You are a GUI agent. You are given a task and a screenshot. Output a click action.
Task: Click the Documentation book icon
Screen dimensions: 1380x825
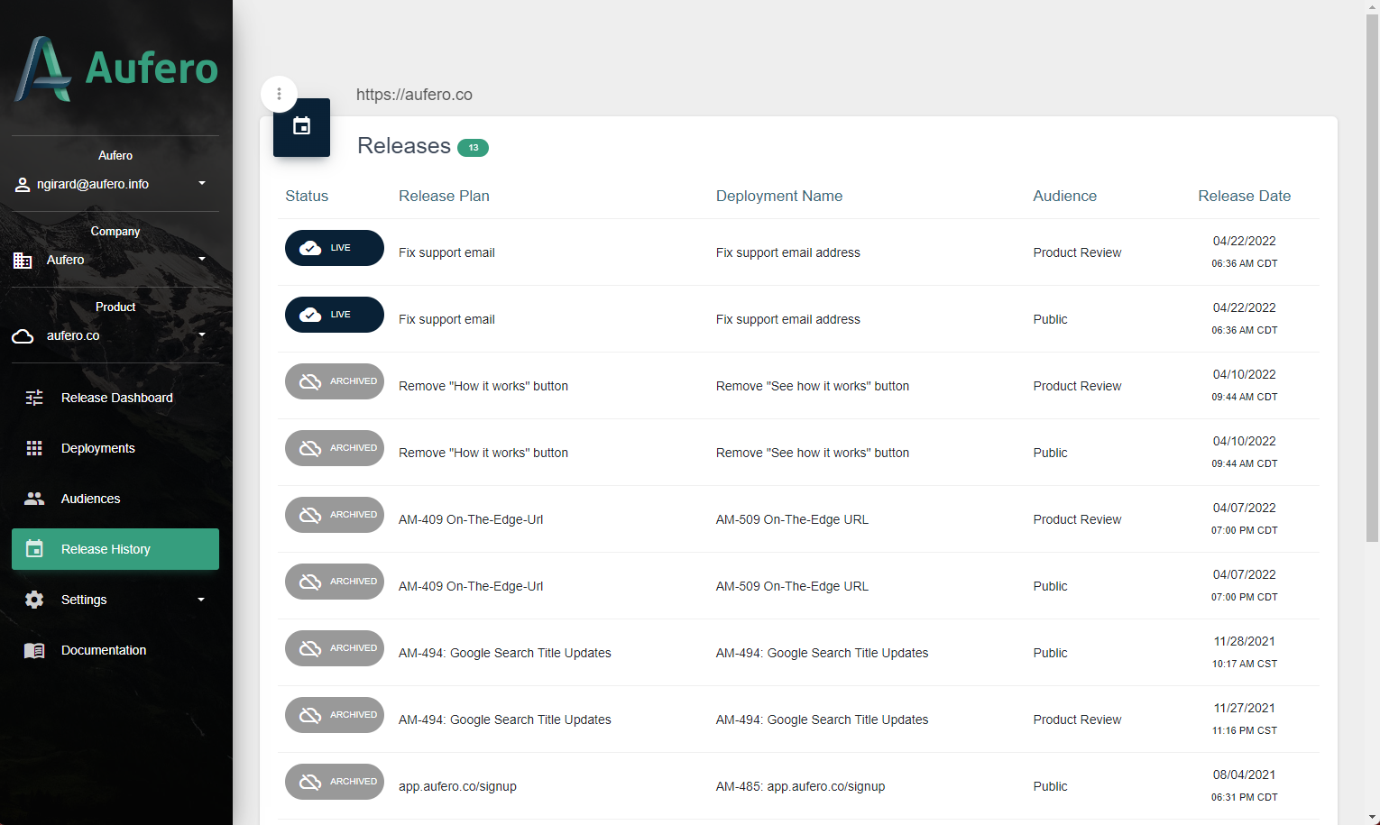coord(34,650)
